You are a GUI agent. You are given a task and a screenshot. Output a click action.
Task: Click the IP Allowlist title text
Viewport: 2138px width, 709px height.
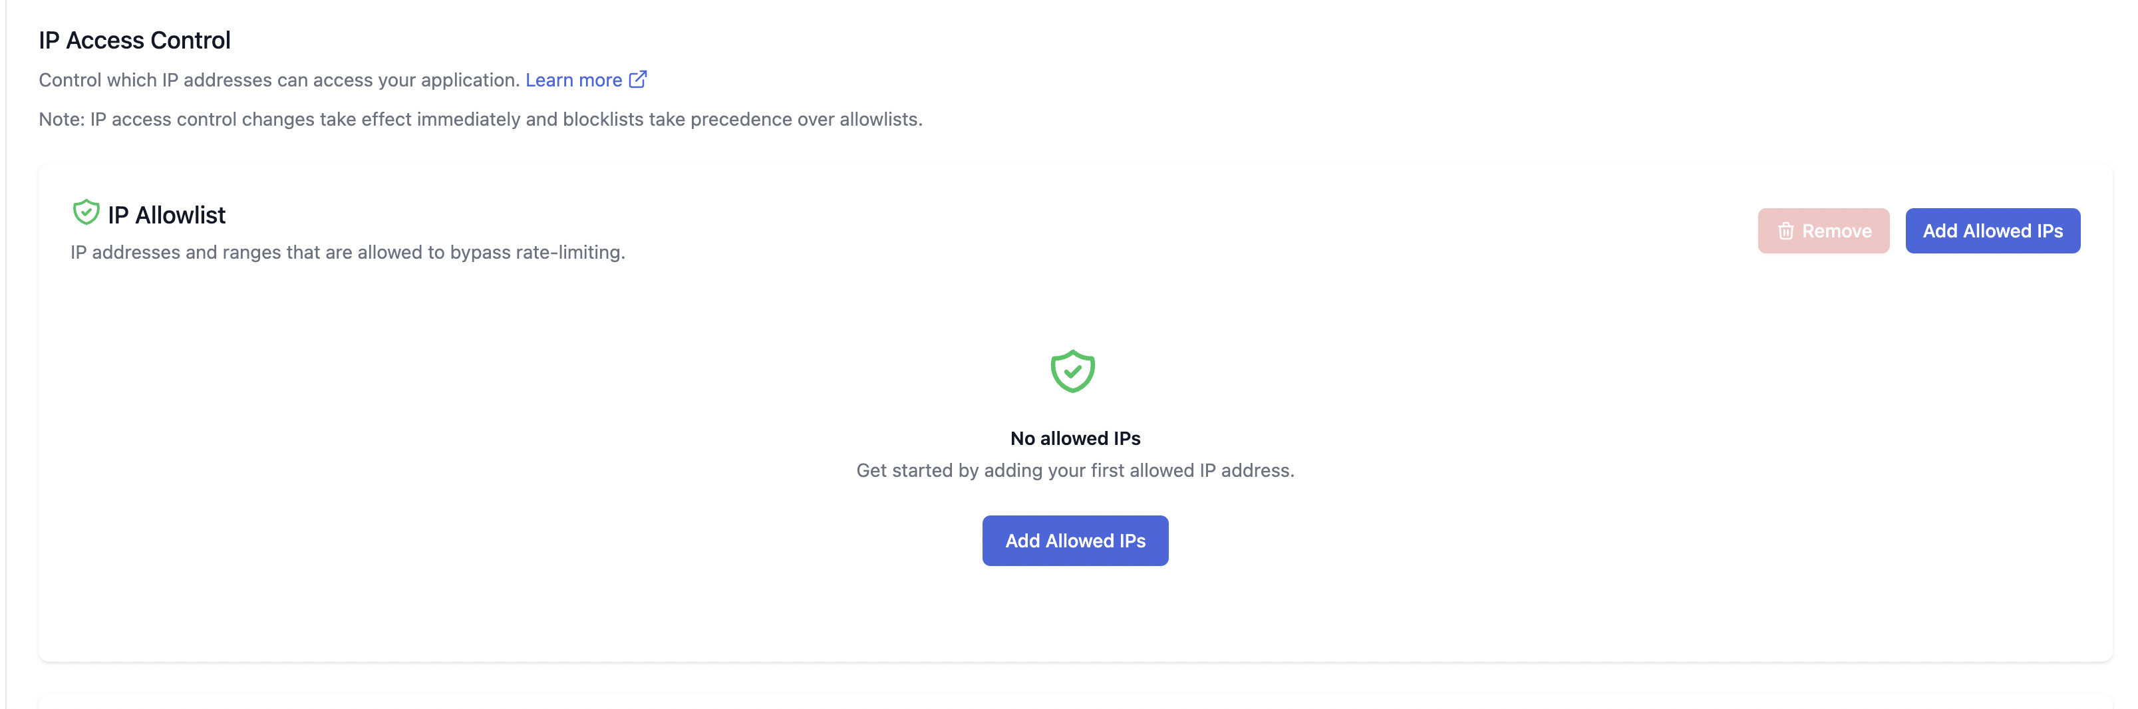[167, 215]
